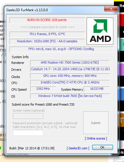Click 'Compare your burn-in score' link
The height and width of the screenshot is (162, 124).
(x=48, y=27)
